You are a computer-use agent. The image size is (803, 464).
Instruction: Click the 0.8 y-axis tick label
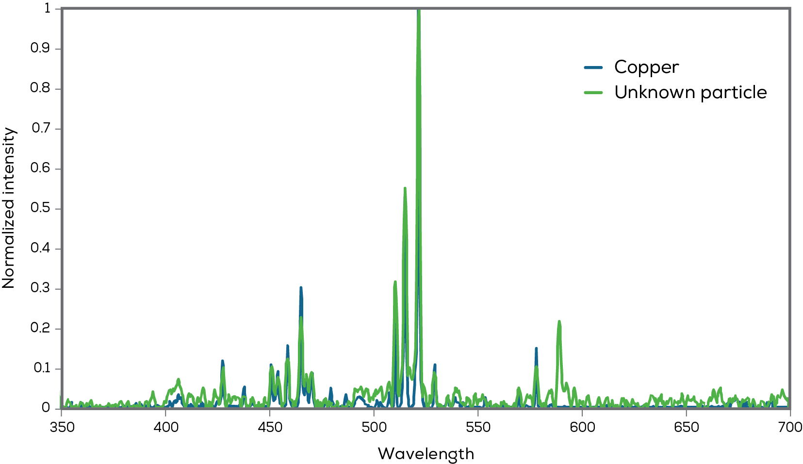[x=40, y=88]
